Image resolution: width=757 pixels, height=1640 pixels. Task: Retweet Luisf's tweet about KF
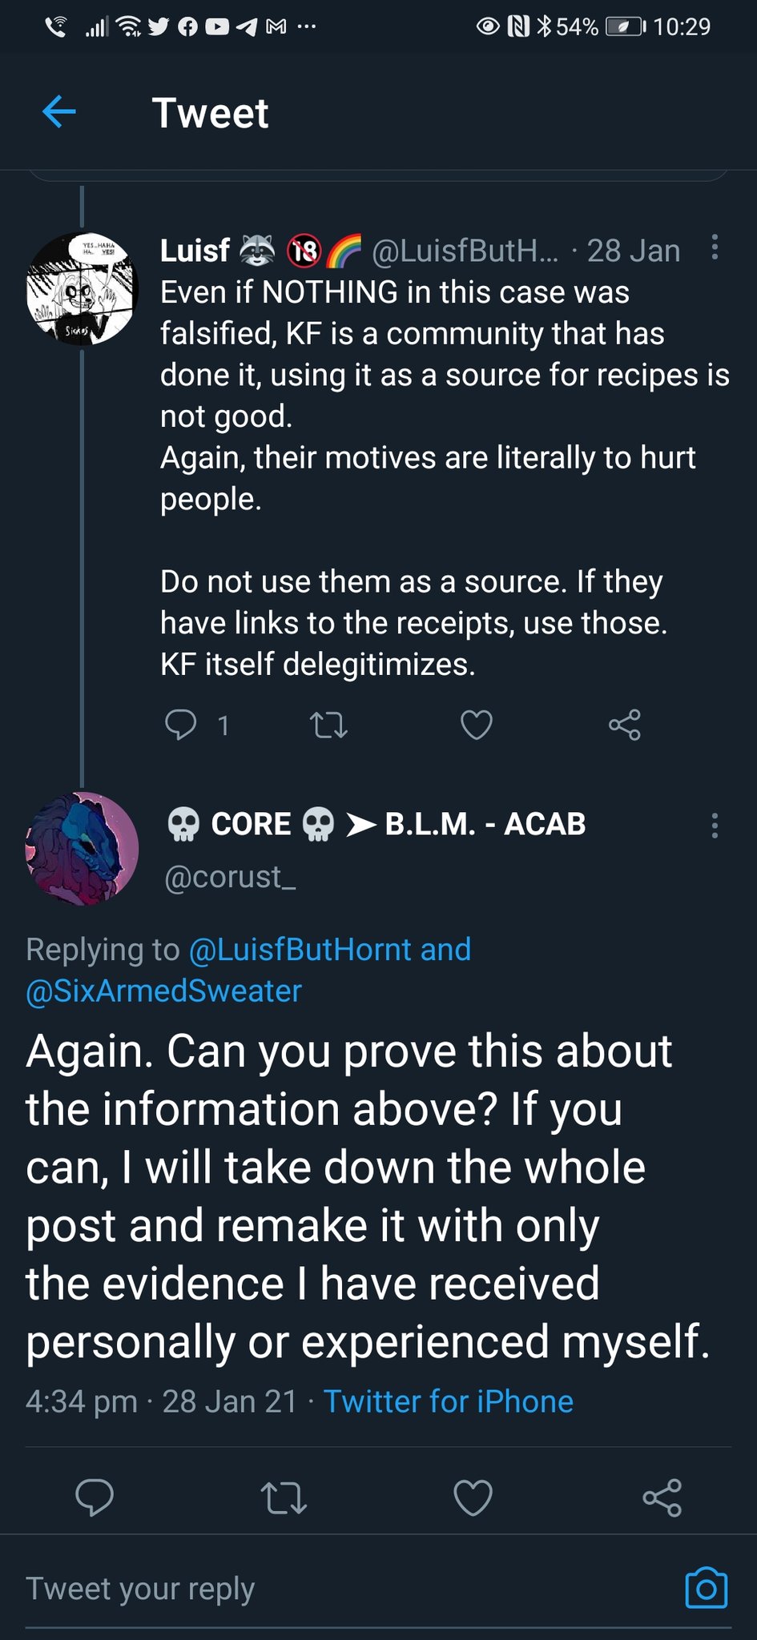(328, 726)
